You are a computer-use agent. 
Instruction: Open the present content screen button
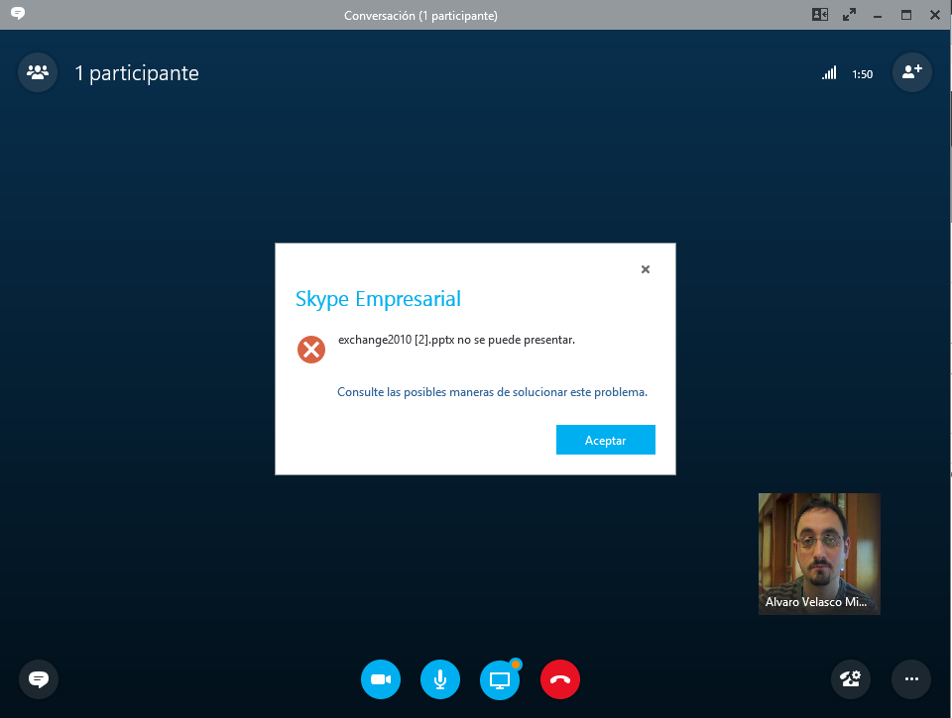(x=500, y=679)
